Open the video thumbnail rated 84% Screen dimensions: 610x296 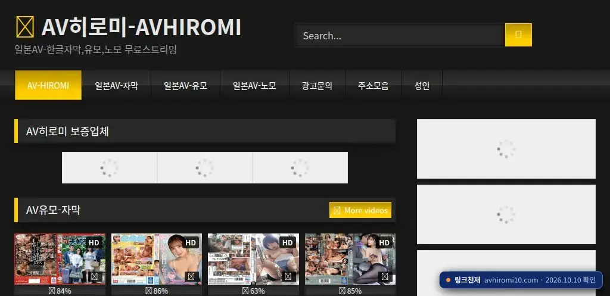point(60,259)
